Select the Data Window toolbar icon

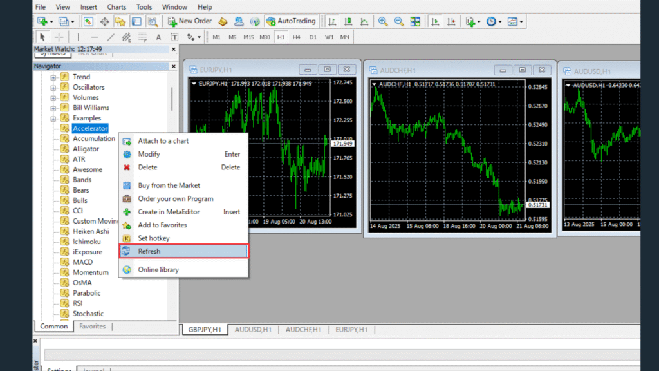tap(104, 21)
